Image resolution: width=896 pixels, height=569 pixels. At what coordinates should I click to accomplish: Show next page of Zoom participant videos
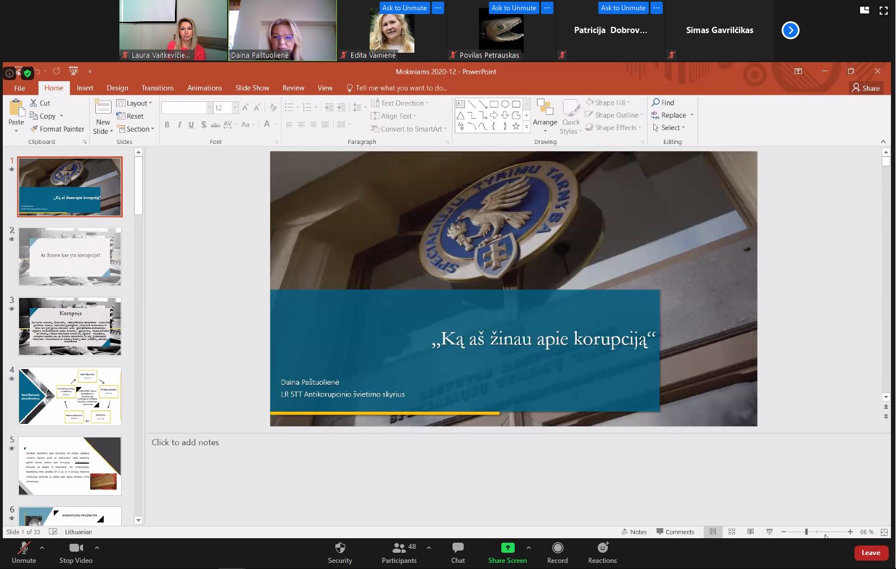point(791,30)
